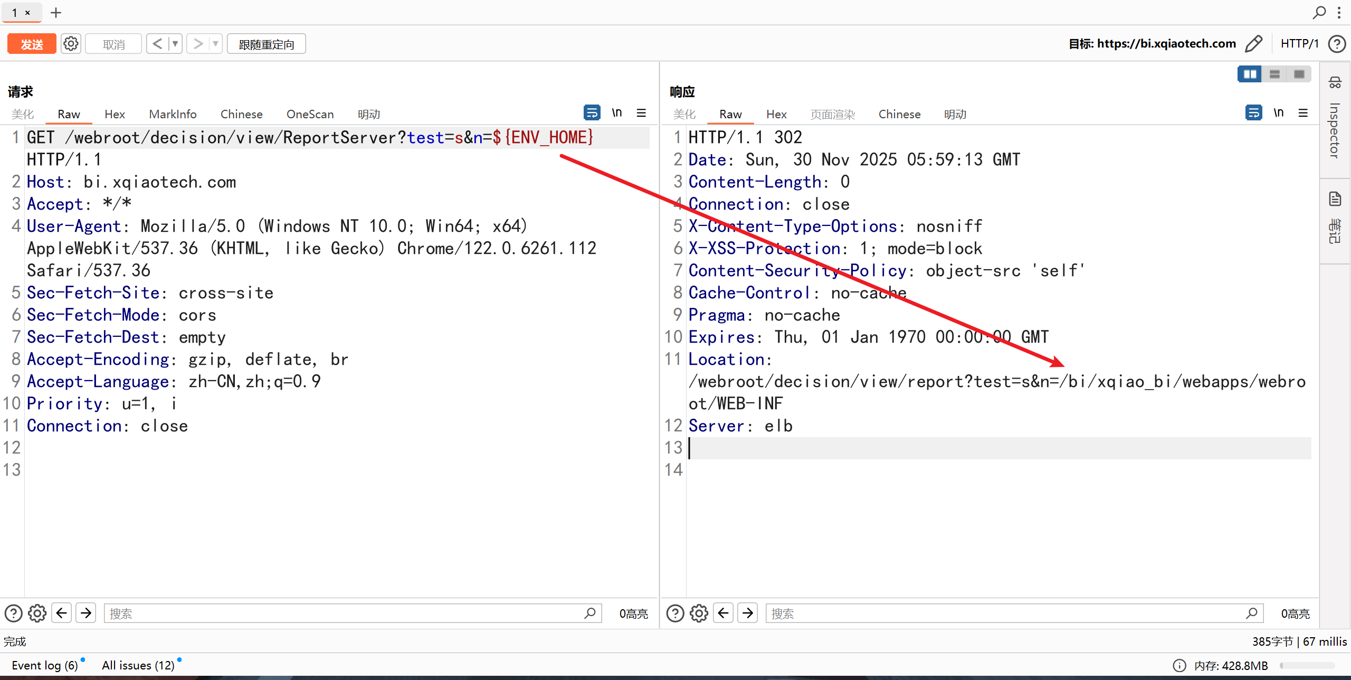This screenshot has height=680, width=1351.
Task: Open request panel hamburger menu
Action: pos(641,112)
